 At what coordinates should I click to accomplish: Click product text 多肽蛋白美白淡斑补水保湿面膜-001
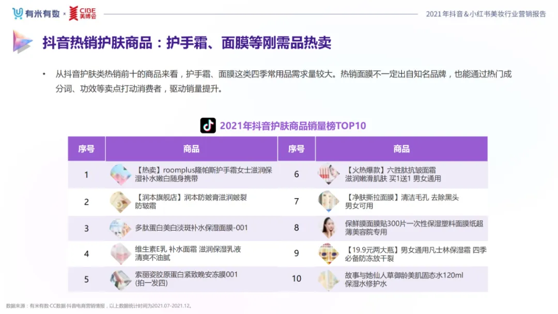[x=191, y=228]
